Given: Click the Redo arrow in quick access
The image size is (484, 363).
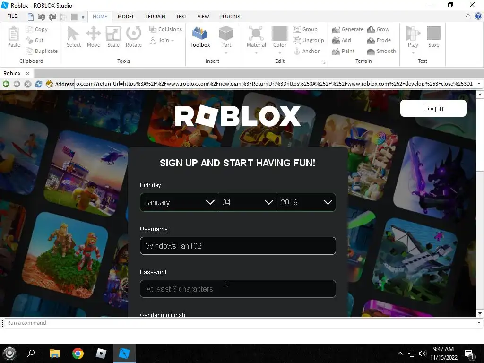Looking at the screenshot, I should pyautogui.click(x=52, y=17).
